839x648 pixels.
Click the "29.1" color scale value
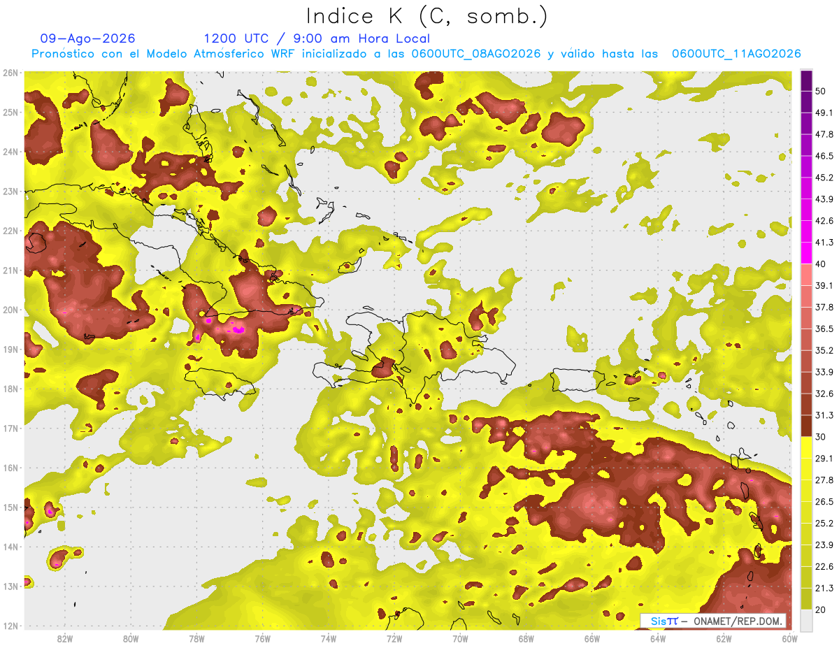tap(824, 459)
